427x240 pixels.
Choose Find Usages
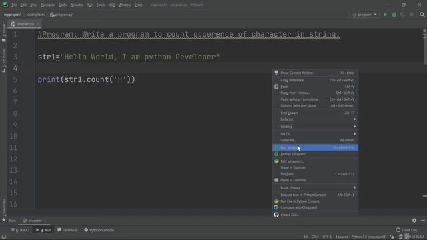(x=316, y=113)
